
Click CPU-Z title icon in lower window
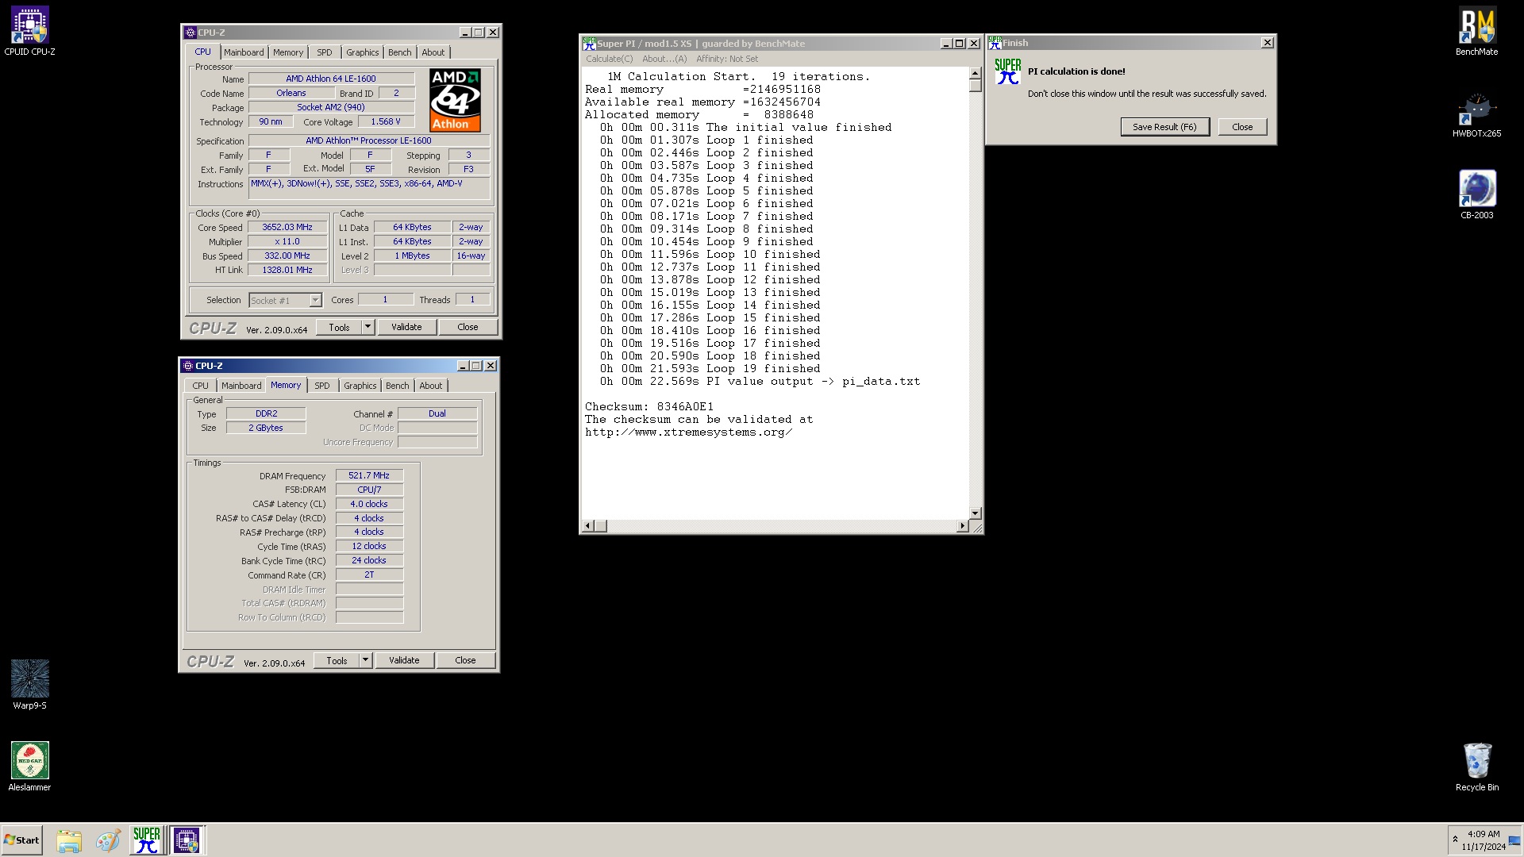tap(187, 366)
